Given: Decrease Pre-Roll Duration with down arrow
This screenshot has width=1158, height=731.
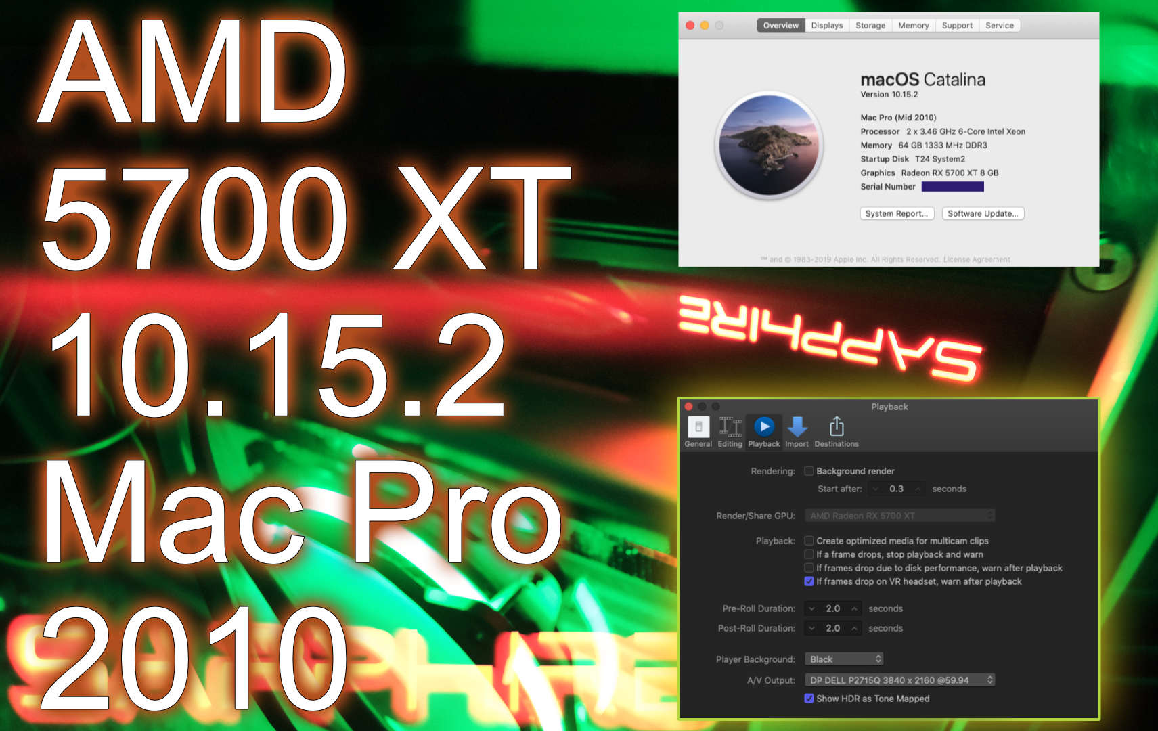Looking at the screenshot, I should coord(811,608).
